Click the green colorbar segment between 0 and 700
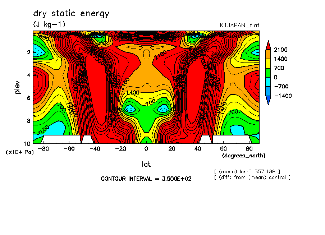This screenshot has height=235, width=325. [x=268, y=73]
